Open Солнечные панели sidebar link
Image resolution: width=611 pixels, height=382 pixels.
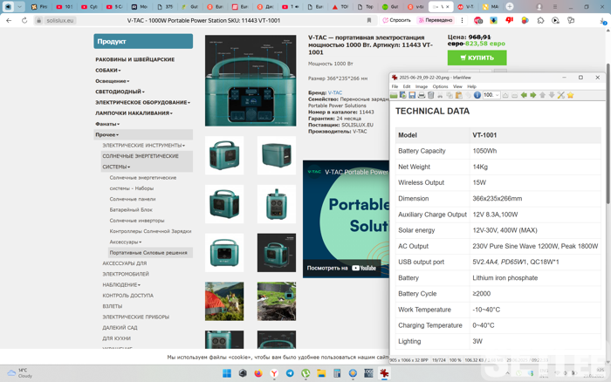point(133,199)
